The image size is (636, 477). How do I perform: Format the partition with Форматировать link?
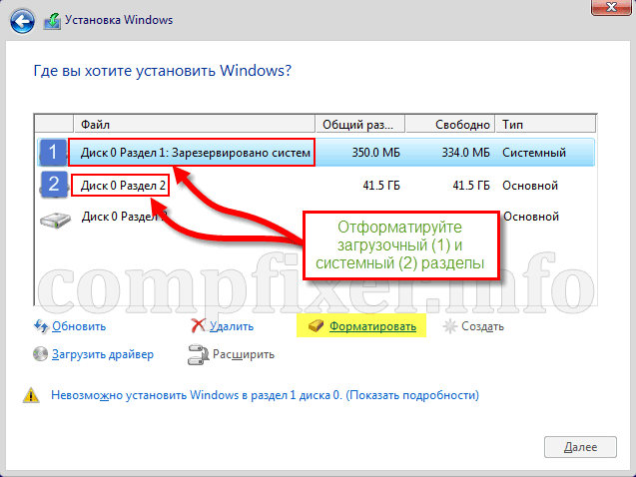[372, 326]
